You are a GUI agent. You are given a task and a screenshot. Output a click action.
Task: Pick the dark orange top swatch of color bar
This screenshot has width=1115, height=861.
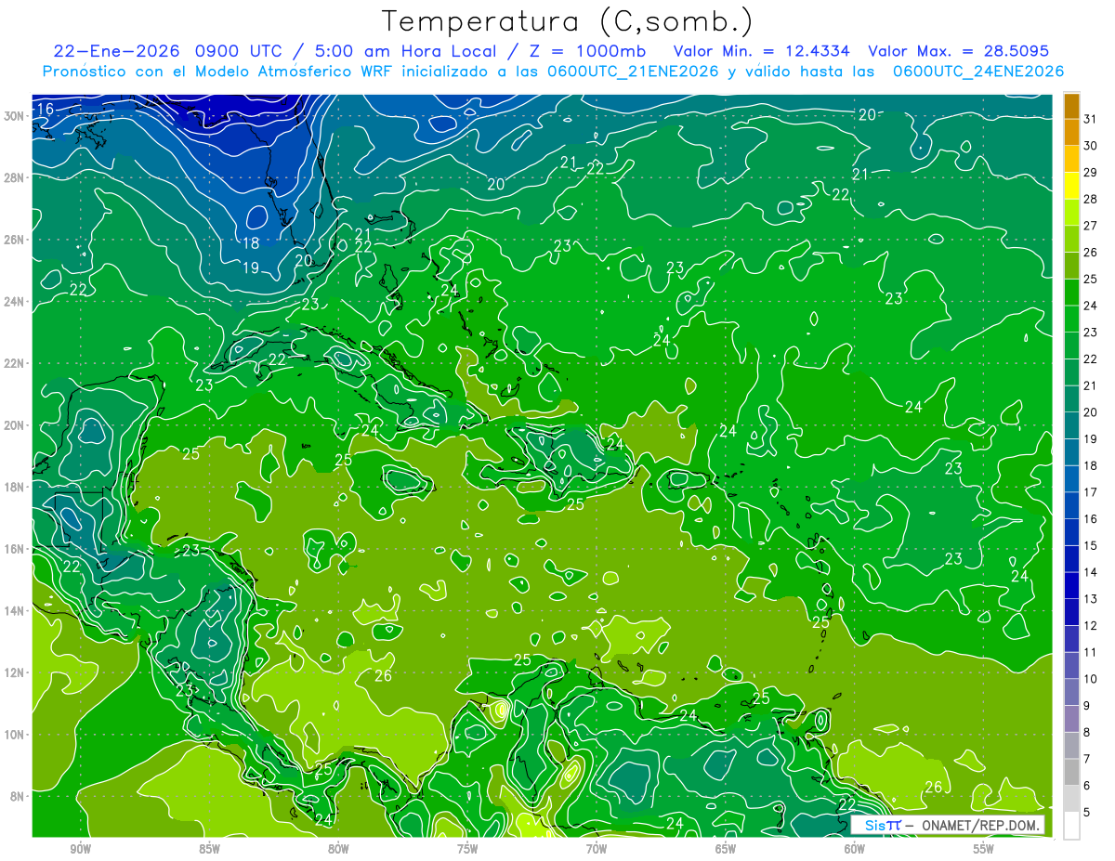1071,106
